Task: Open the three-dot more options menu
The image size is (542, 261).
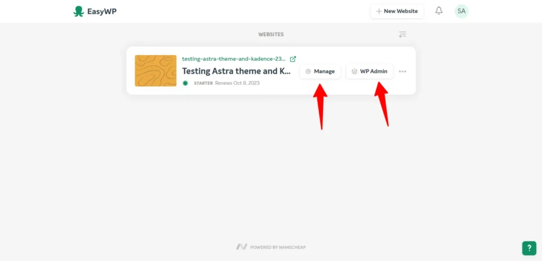Action: click(402, 71)
